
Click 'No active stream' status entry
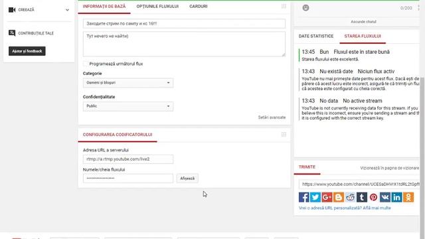pyautogui.click(x=363, y=101)
